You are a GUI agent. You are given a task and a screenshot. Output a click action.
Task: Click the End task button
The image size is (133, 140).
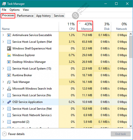[x=121, y=134]
